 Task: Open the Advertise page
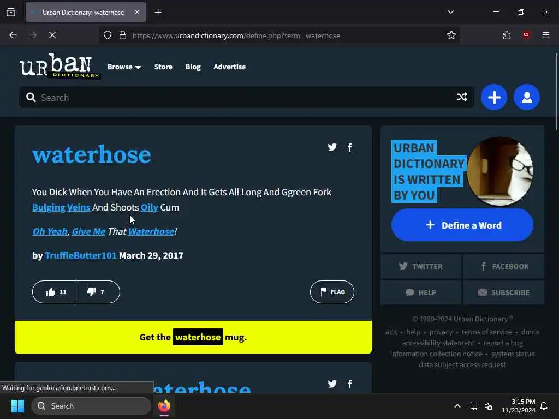(x=230, y=67)
